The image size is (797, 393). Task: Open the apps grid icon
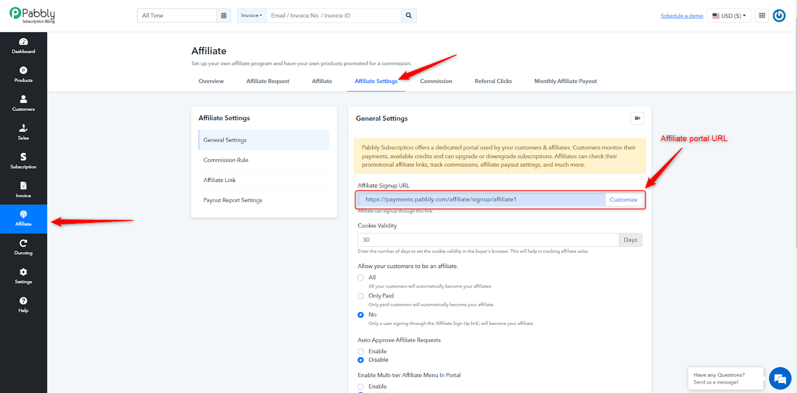762,15
